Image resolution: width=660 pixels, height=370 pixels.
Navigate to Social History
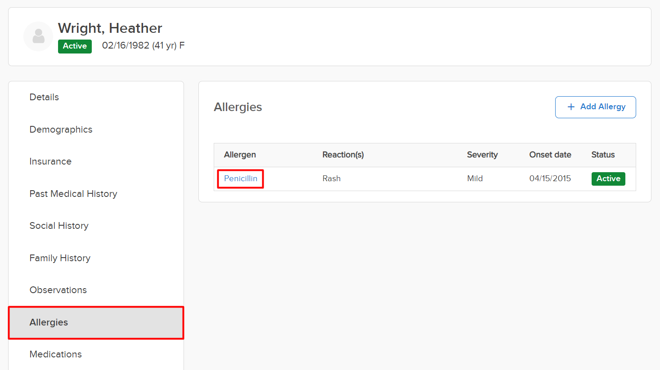point(59,226)
